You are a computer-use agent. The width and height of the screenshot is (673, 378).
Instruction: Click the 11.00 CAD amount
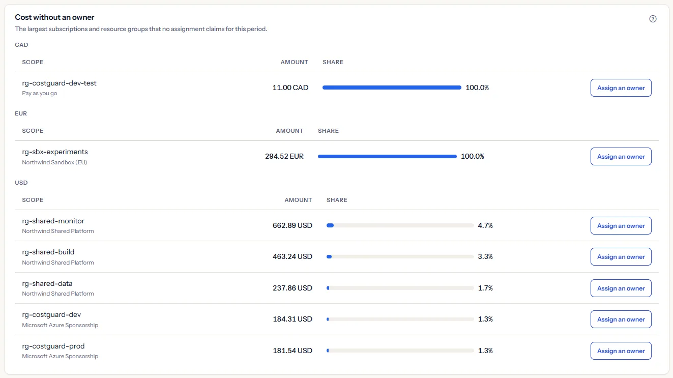(290, 88)
